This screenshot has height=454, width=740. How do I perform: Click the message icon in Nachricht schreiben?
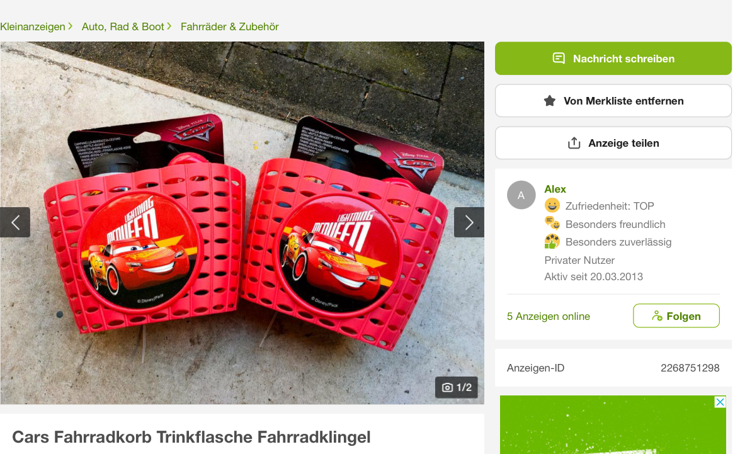[558, 59]
